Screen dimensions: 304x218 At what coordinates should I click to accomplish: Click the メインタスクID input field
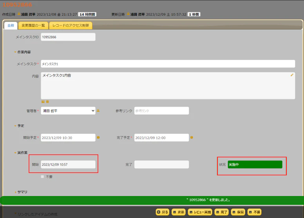(x=68, y=37)
